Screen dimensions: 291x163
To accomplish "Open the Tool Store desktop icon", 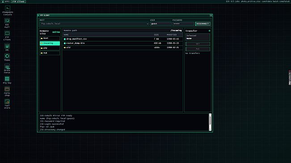I will [x=7, y=104].
